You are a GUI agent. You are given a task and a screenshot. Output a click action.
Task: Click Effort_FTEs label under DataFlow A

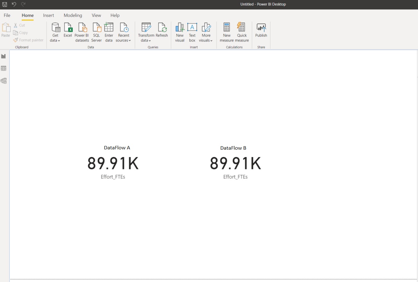click(113, 177)
